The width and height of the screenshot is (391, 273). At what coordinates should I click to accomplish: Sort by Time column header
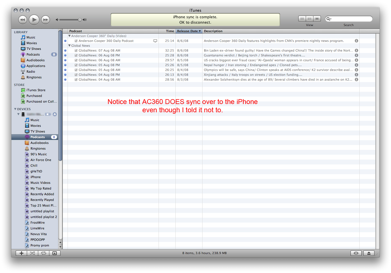point(167,31)
